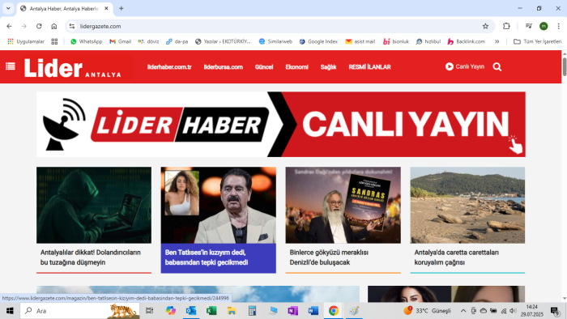Launch Outlook from the taskbar

tap(191, 311)
